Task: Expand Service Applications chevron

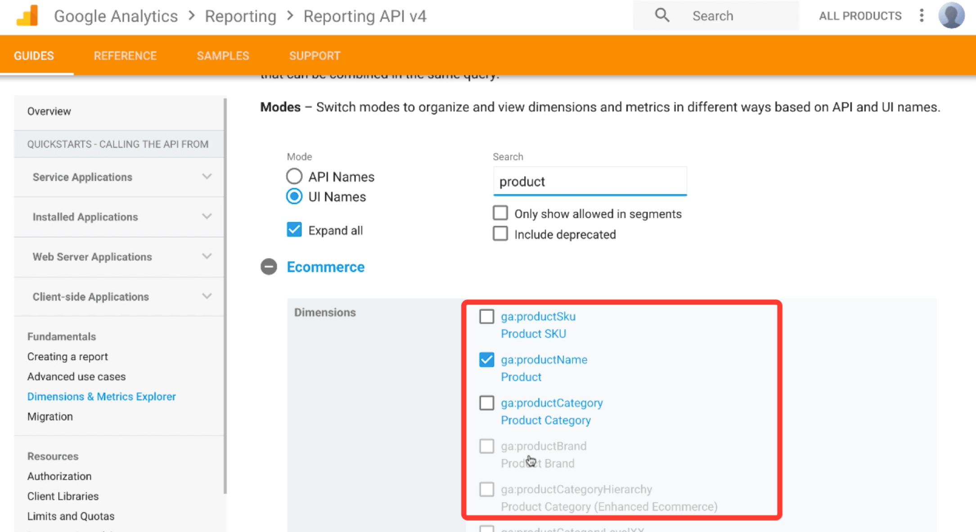Action: (207, 177)
